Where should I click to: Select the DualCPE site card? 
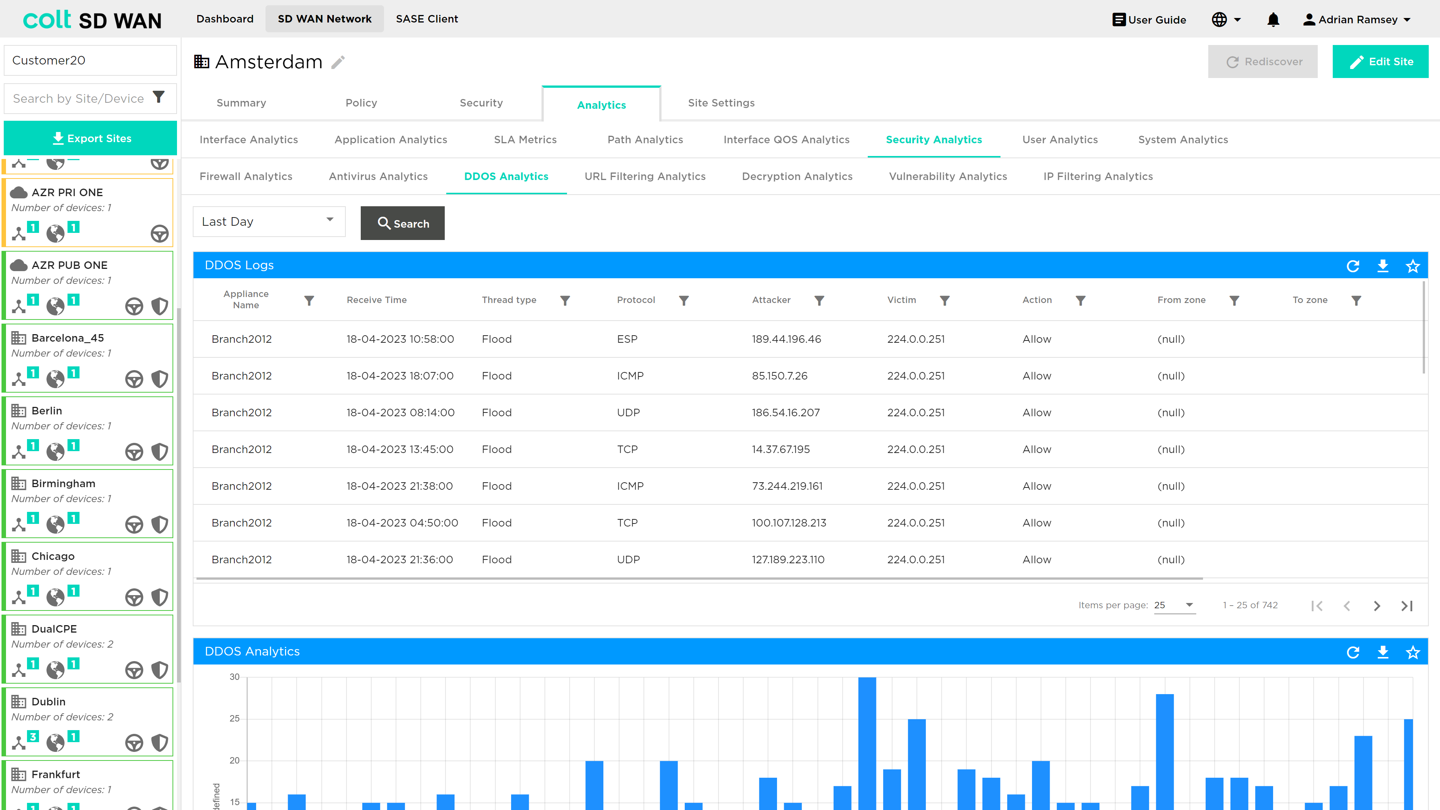click(x=88, y=648)
